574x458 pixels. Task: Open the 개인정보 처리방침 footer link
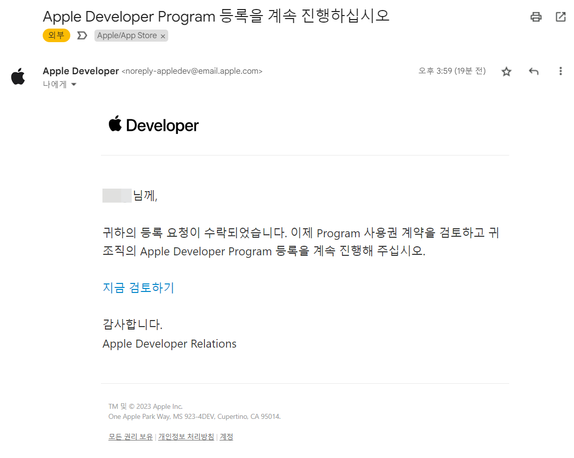[x=186, y=437]
